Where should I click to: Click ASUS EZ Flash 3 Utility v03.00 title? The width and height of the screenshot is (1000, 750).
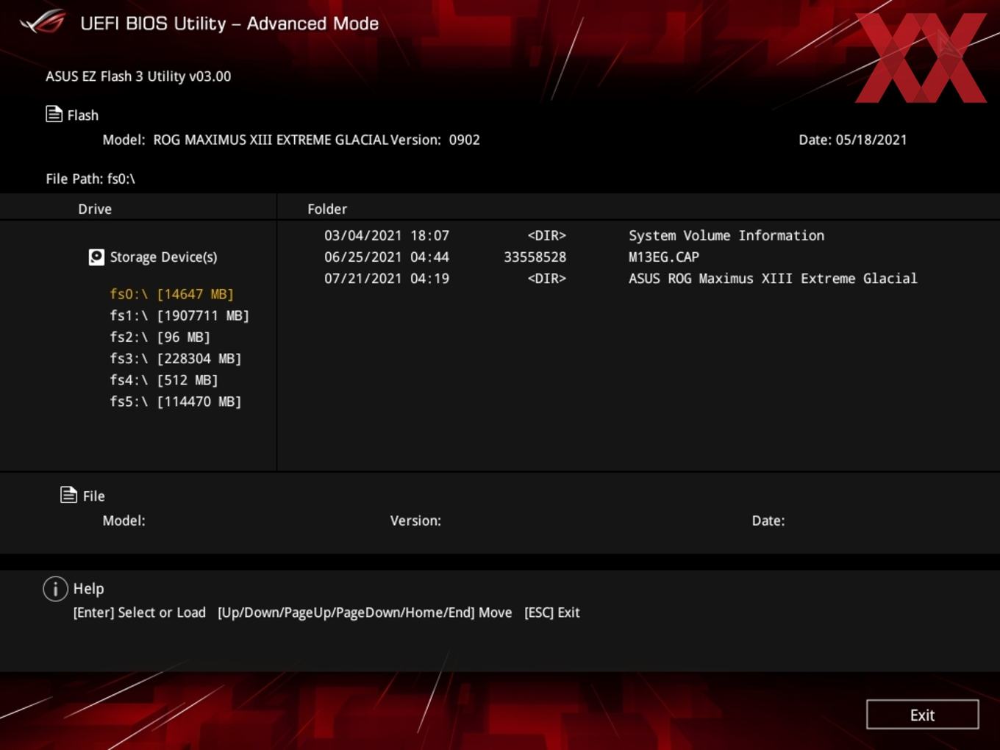(x=138, y=76)
